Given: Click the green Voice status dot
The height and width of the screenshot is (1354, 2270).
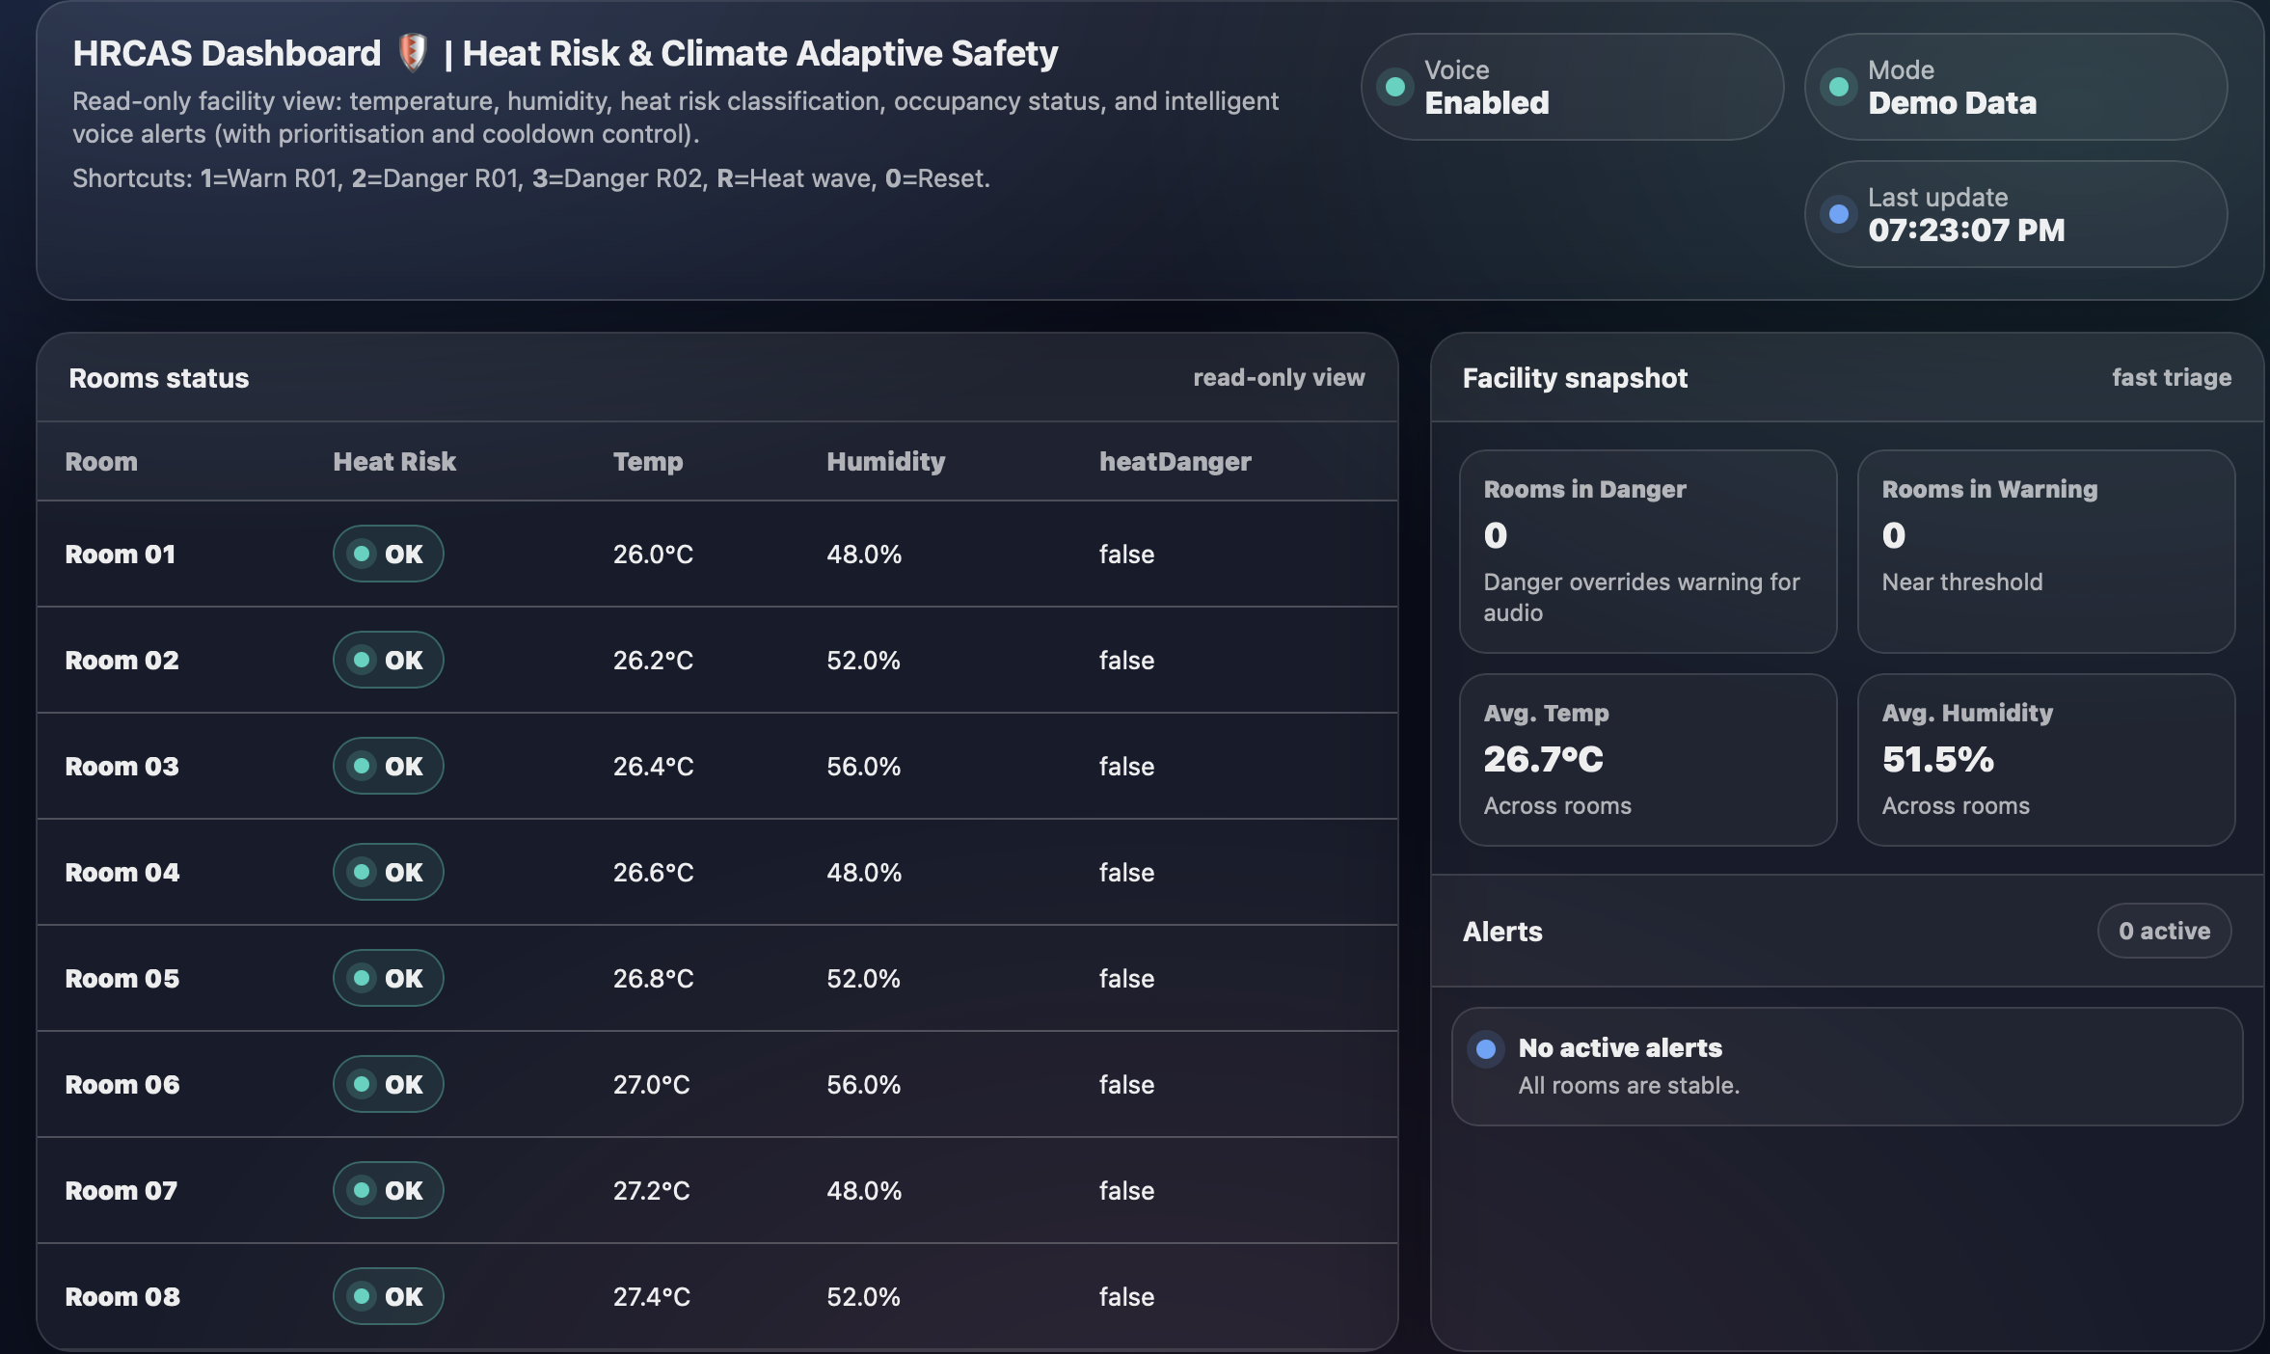Looking at the screenshot, I should pos(1394,87).
